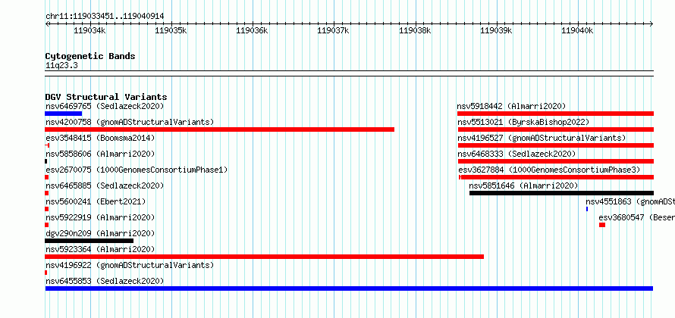Click the tiny red marker under nsv4196922
Viewport: 675px width, 318px height.
pyautogui.click(x=46, y=273)
